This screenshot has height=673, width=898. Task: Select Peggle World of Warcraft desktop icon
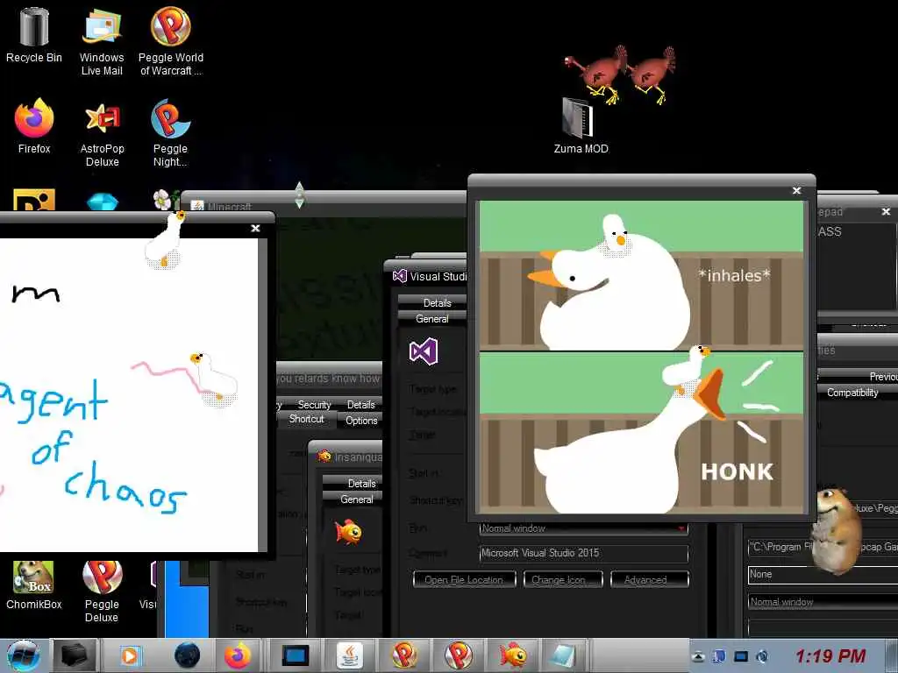pyautogui.click(x=171, y=41)
